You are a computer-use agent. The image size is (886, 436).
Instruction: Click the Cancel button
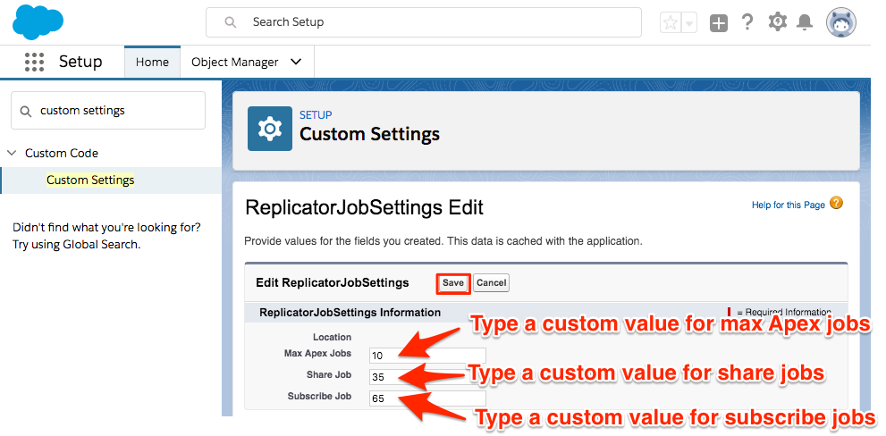point(491,283)
